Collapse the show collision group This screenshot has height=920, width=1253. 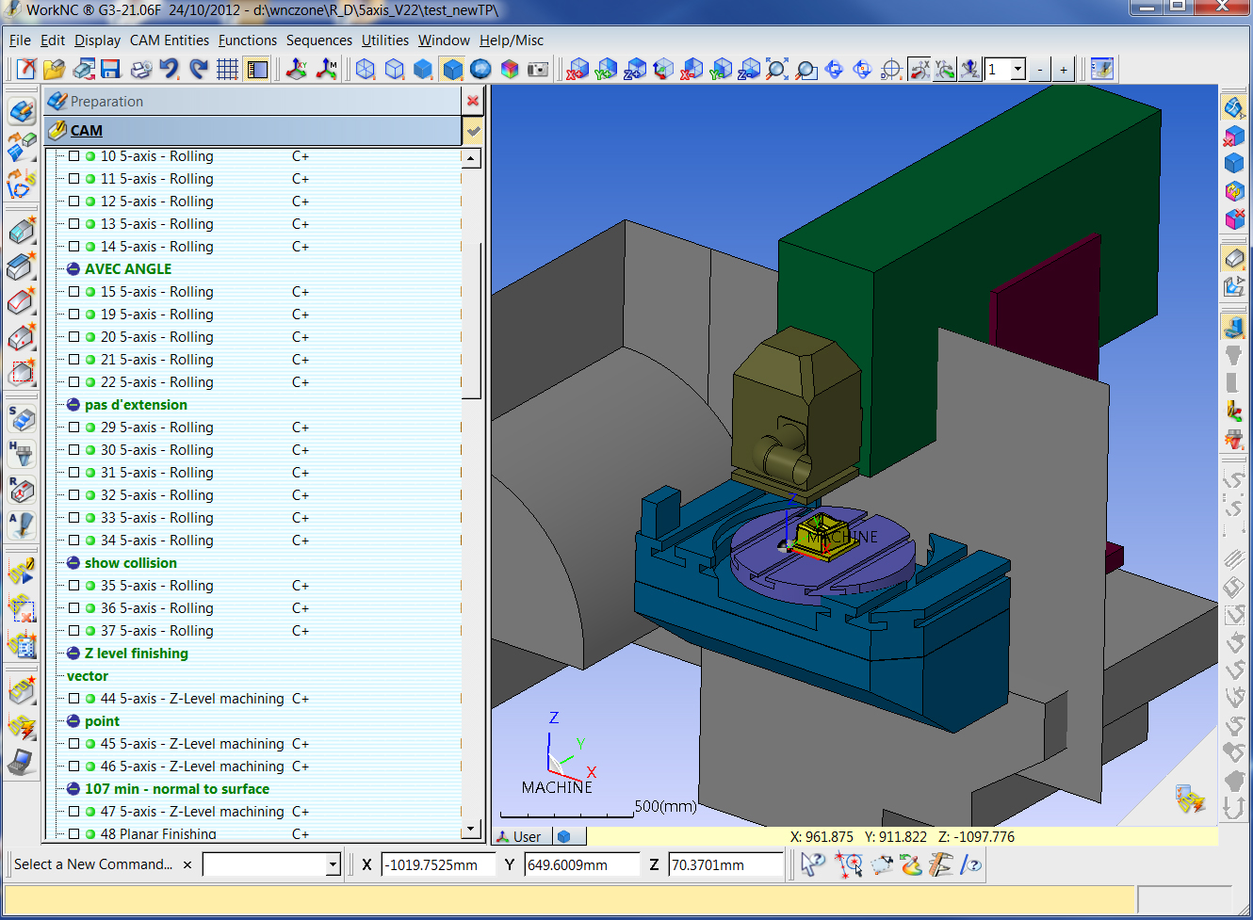pyautogui.click(x=73, y=563)
